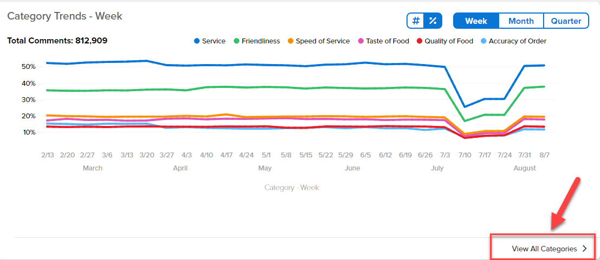This screenshot has width=600, height=260.
Task: Click the 8/7 week label on axis
Action: tap(544, 155)
